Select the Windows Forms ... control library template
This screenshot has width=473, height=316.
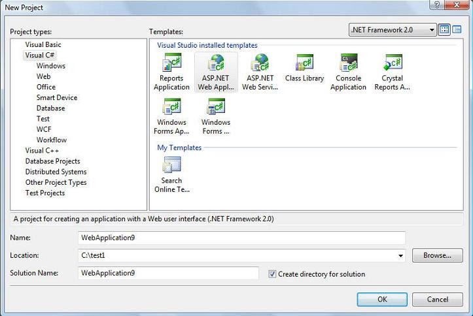216,116
